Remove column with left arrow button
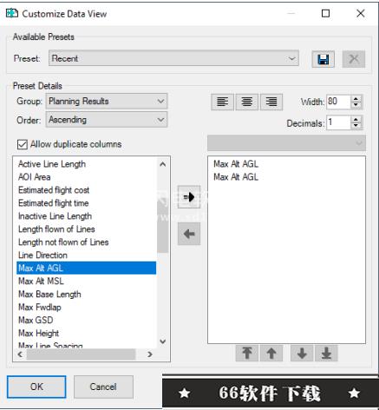This screenshot has height=410, width=379. pos(189,234)
